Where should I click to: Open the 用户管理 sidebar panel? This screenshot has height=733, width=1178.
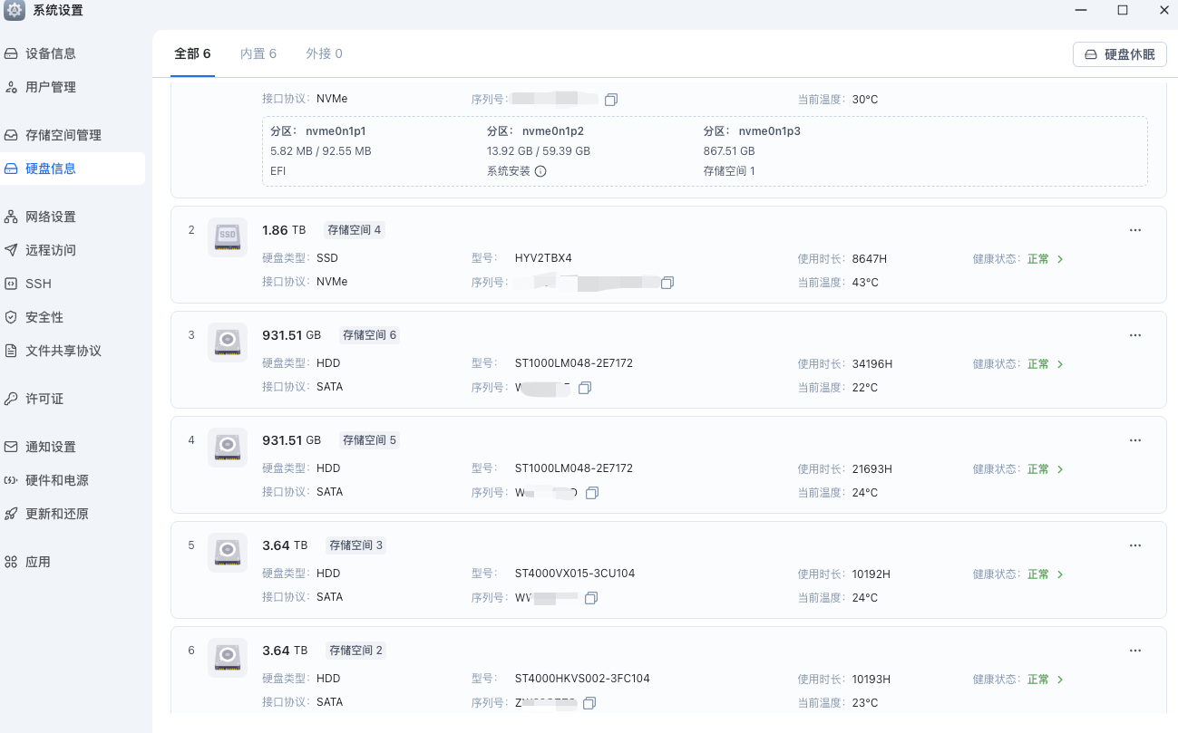(50, 86)
